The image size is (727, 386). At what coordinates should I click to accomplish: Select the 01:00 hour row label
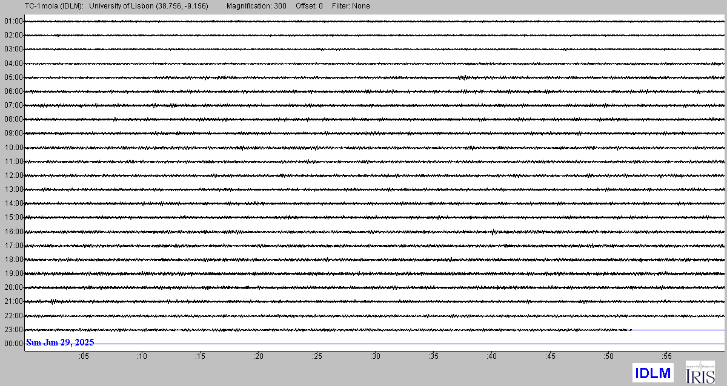(13, 21)
